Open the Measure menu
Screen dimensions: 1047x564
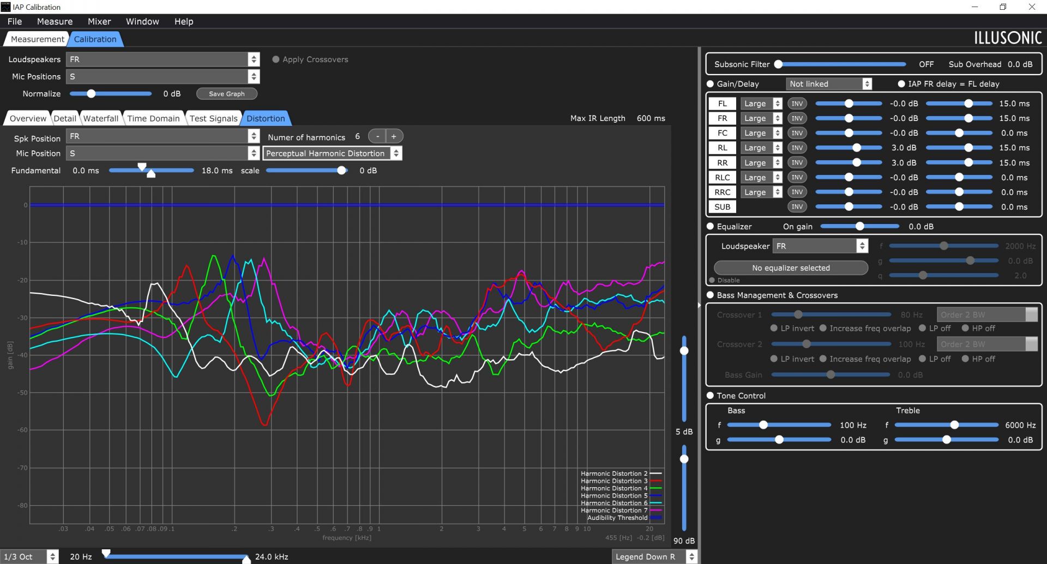[x=55, y=21]
